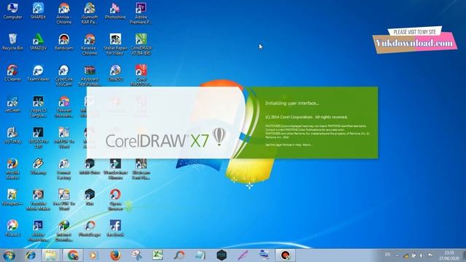Click the CorelDRAW X7 (64-Bit) desktop shortcut

pos(141,44)
